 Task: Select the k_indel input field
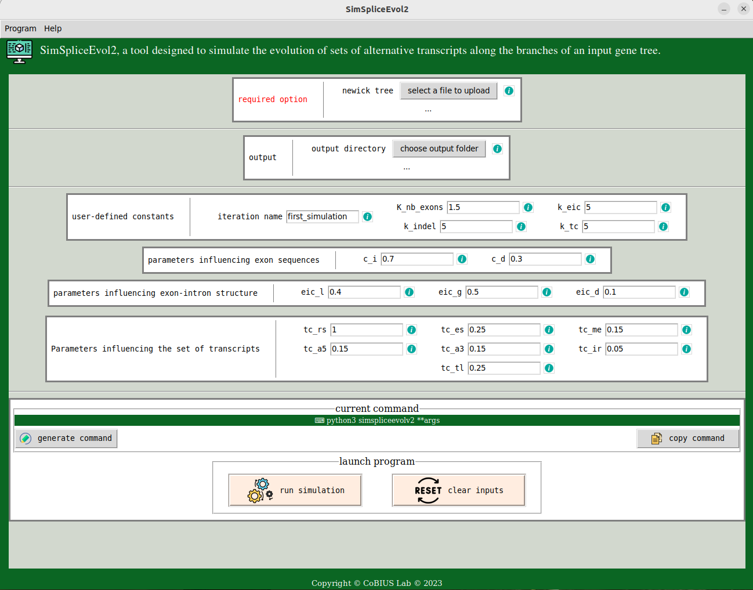476,226
